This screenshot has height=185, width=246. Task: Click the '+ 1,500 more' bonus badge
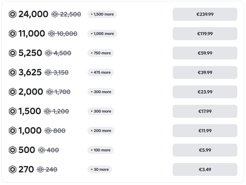(102, 14)
